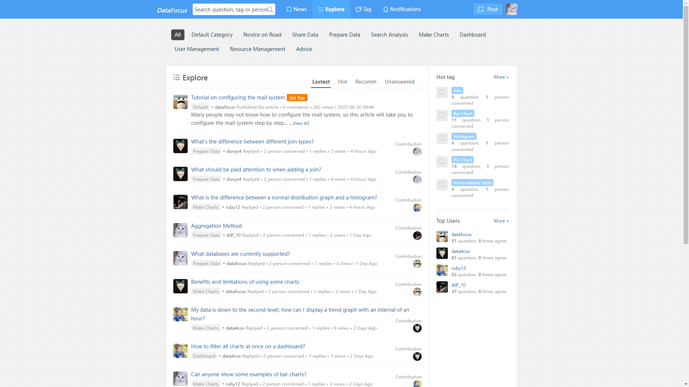Click contribution avatar on supported databases row
689x387 pixels.
[417, 264]
